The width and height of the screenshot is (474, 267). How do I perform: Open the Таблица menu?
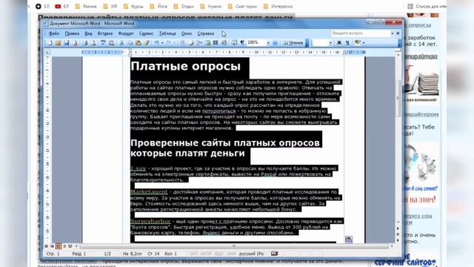pos(167,33)
